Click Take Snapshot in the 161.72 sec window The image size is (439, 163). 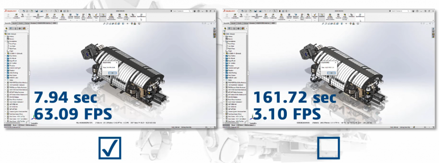pos(338,16)
